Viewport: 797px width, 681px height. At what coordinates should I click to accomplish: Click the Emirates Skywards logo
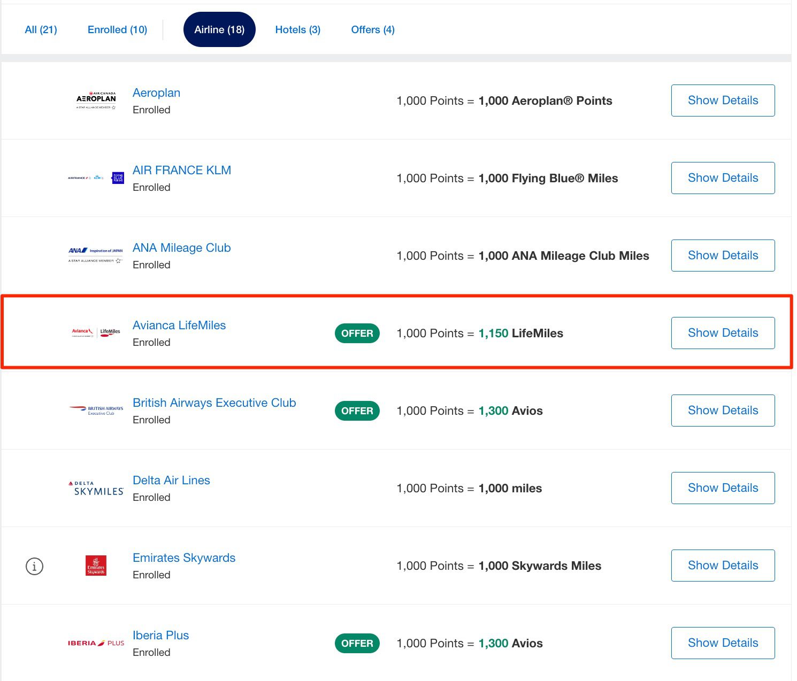point(95,566)
